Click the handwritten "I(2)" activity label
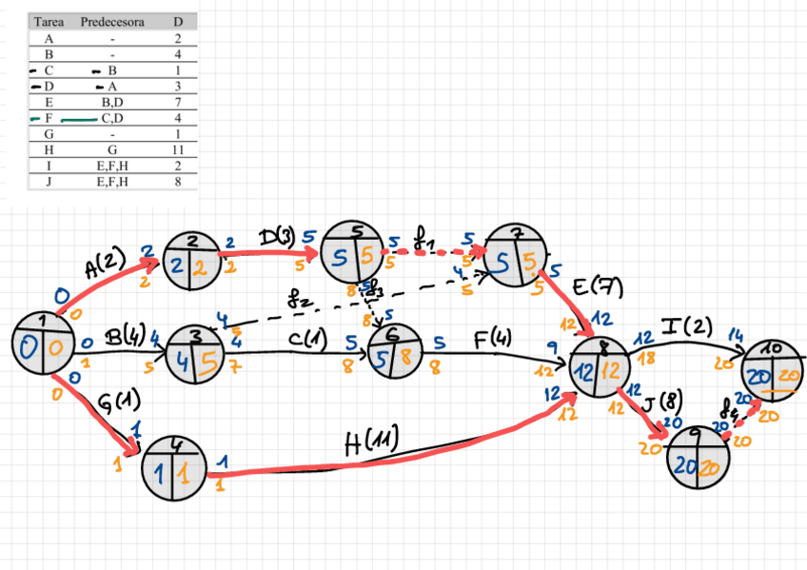Image resolution: width=807 pixels, height=570 pixels. point(687,326)
